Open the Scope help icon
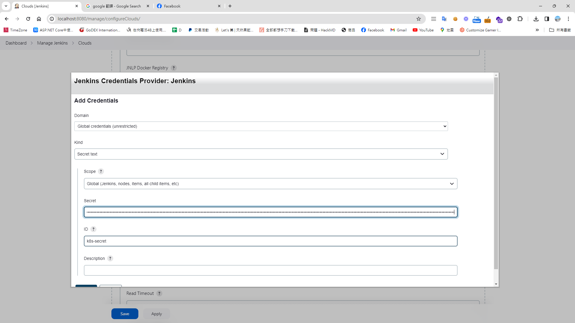Image resolution: width=575 pixels, height=323 pixels. tap(101, 171)
